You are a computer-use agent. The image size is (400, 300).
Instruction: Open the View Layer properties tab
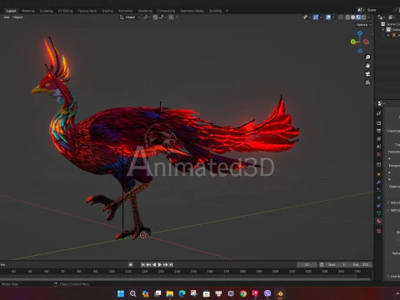coord(378,138)
